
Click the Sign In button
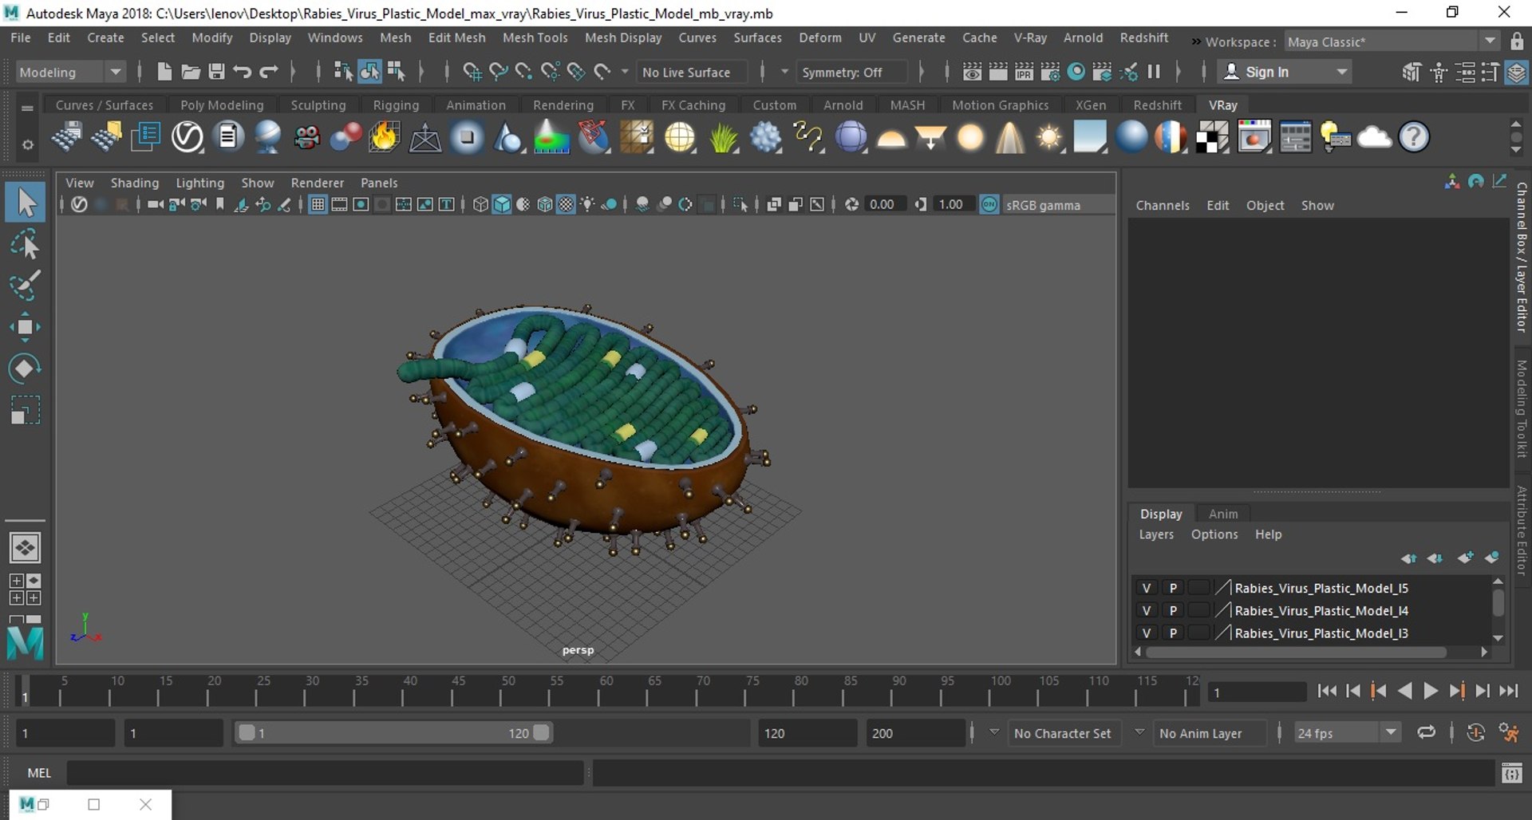(x=1266, y=72)
